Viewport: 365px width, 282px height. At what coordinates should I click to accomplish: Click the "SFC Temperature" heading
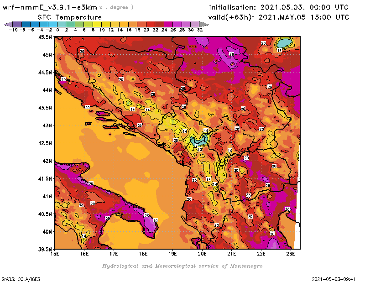click(70, 17)
